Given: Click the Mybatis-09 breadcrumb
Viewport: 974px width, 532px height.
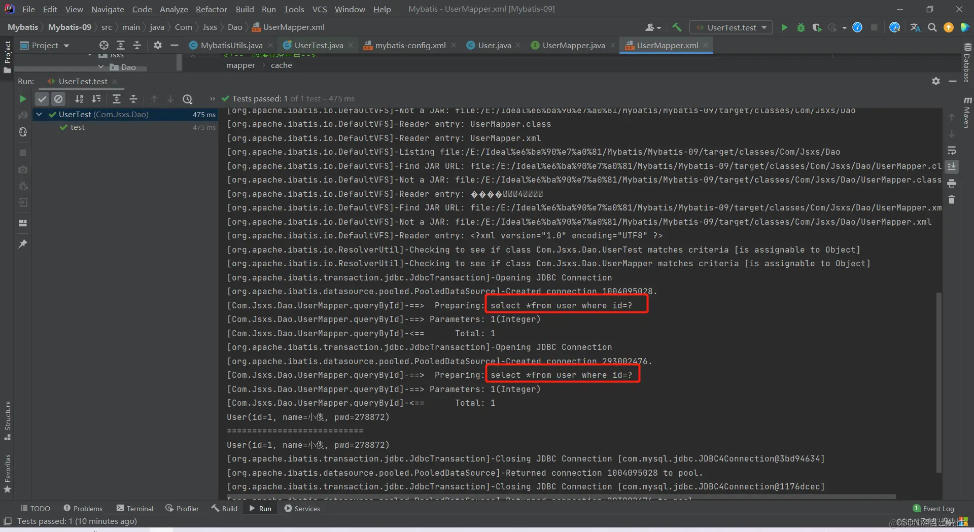Looking at the screenshot, I should pos(69,27).
